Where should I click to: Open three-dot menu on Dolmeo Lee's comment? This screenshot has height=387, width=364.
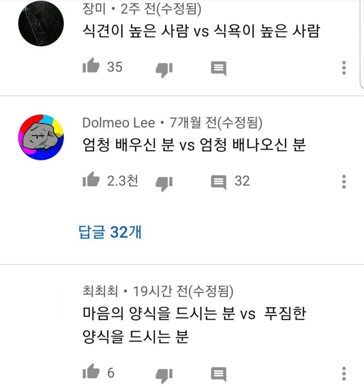point(344,182)
